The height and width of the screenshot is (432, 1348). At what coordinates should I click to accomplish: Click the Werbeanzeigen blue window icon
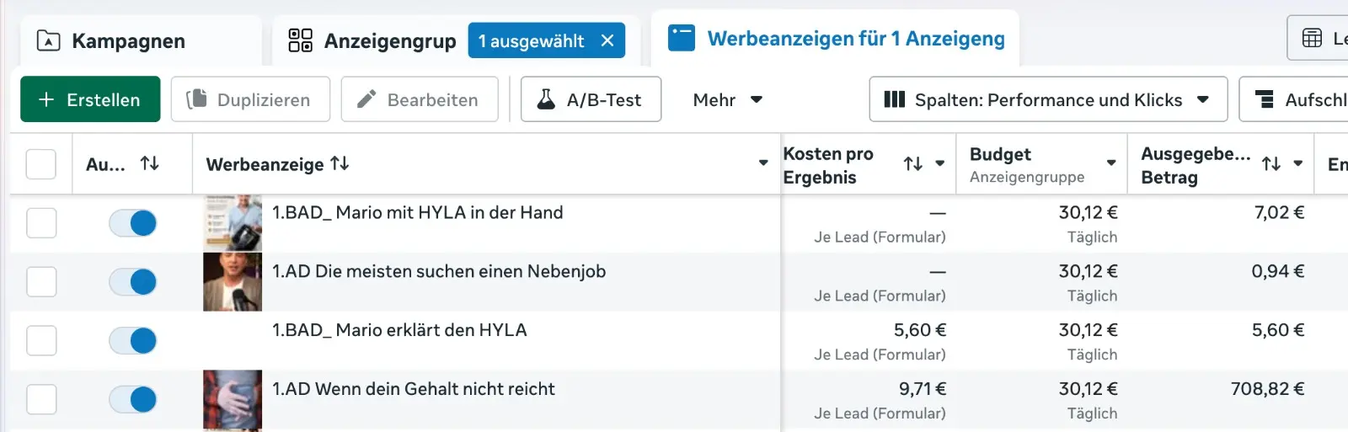click(682, 38)
